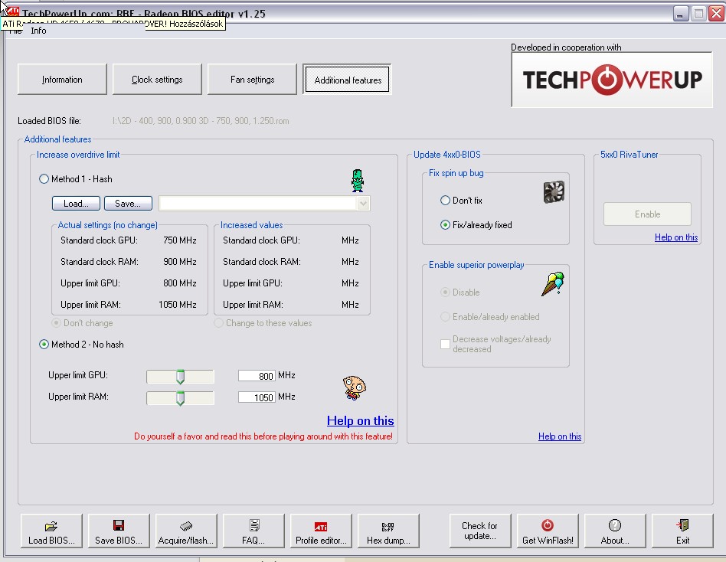Launch the ATI Profile editor
Viewport: 726px width, 562px height.
click(x=321, y=531)
